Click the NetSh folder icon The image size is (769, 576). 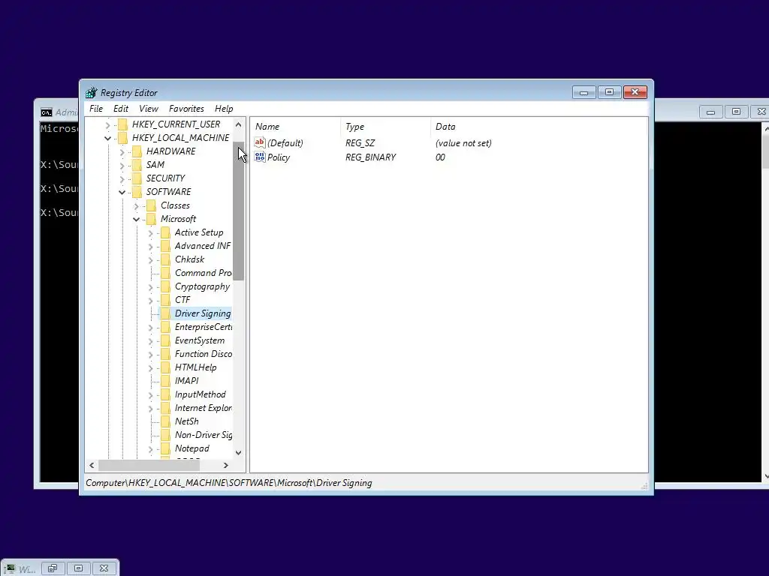coord(166,421)
